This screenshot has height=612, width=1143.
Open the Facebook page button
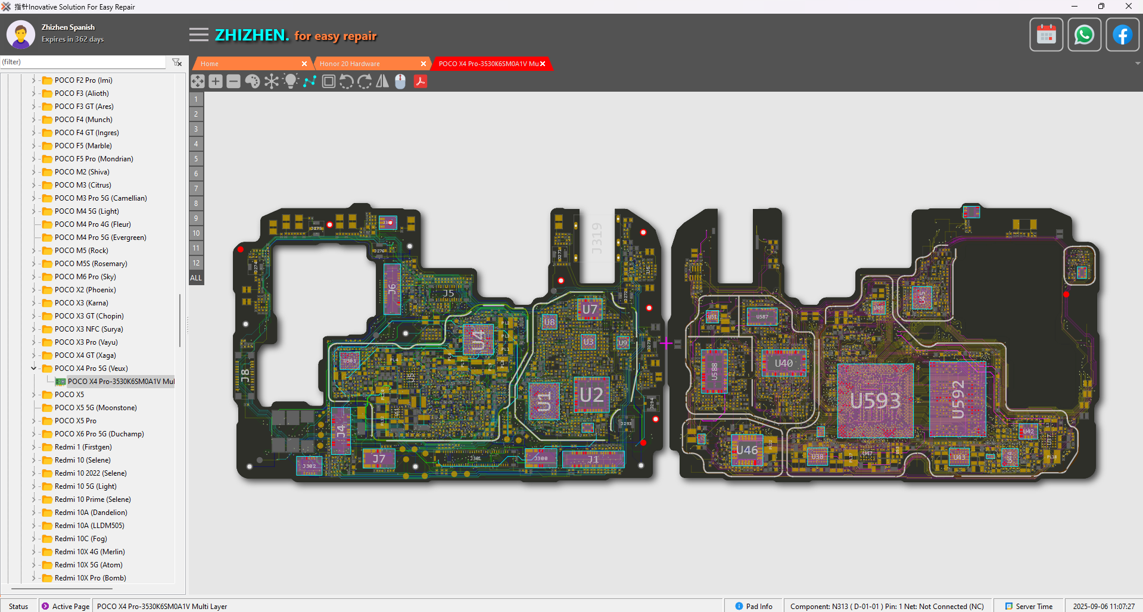click(x=1123, y=35)
